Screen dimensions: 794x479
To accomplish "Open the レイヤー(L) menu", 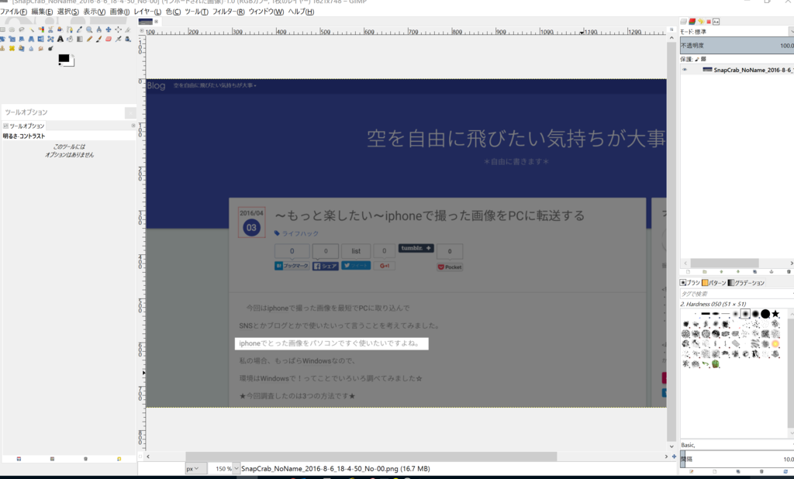I will pyautogui.click(x=147, y=12).
